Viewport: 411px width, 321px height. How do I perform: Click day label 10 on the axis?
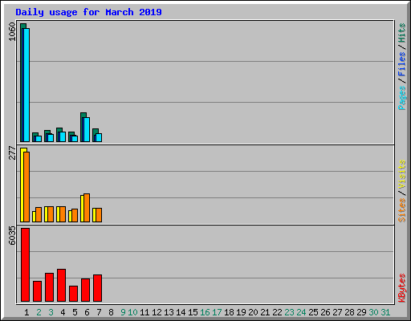tap(132, 312)
